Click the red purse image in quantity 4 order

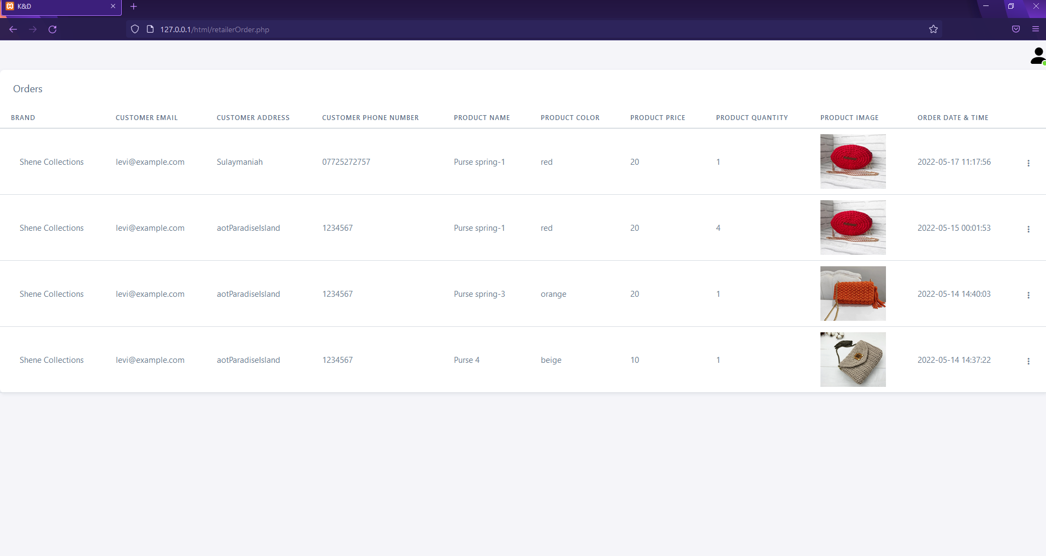click(853, 228)
